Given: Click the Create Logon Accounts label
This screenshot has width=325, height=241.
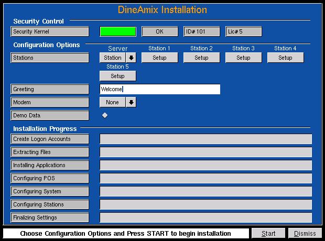Looking at the screenshot, I should (x=50, y=139).
